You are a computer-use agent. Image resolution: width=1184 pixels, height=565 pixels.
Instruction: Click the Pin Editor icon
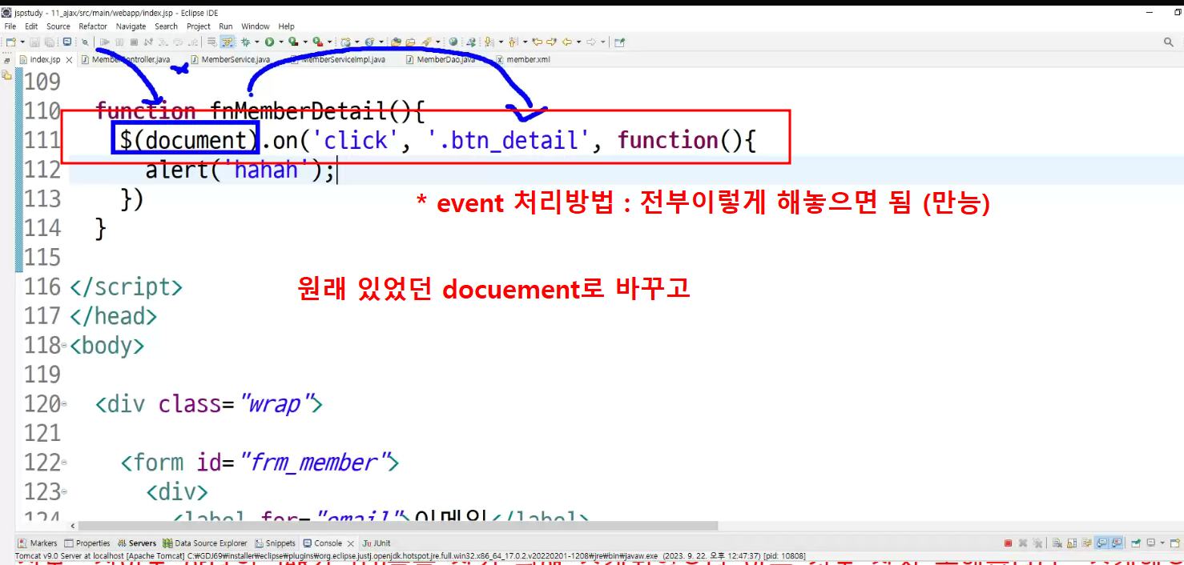click(x=620, y=42)
